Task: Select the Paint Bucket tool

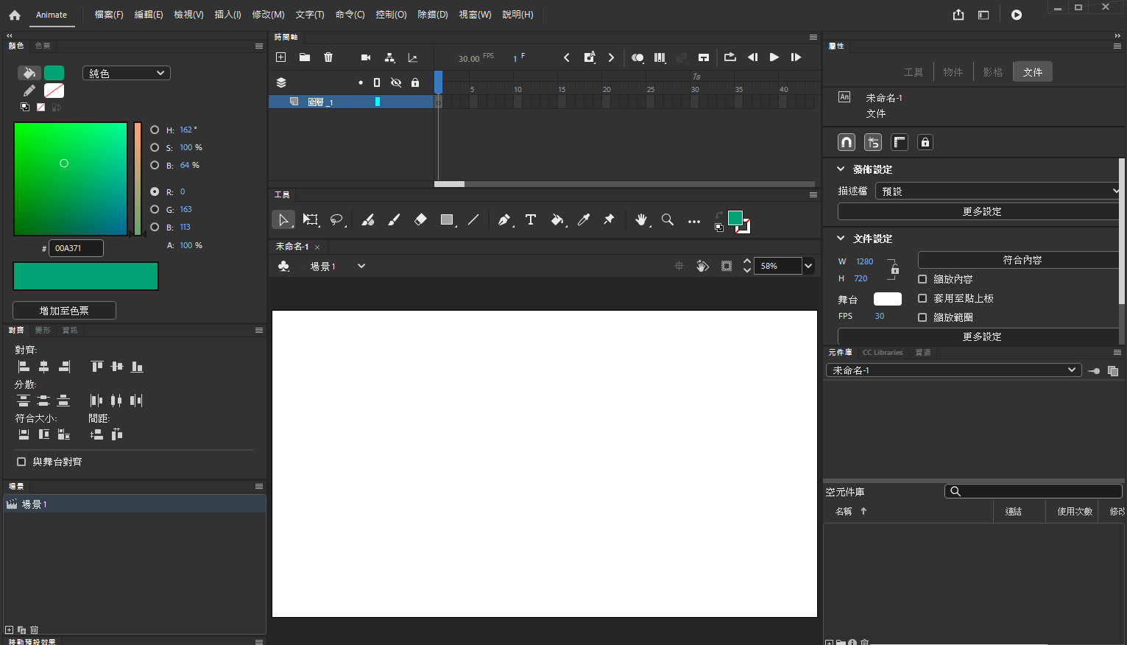Action: click(x=557, y=219)
